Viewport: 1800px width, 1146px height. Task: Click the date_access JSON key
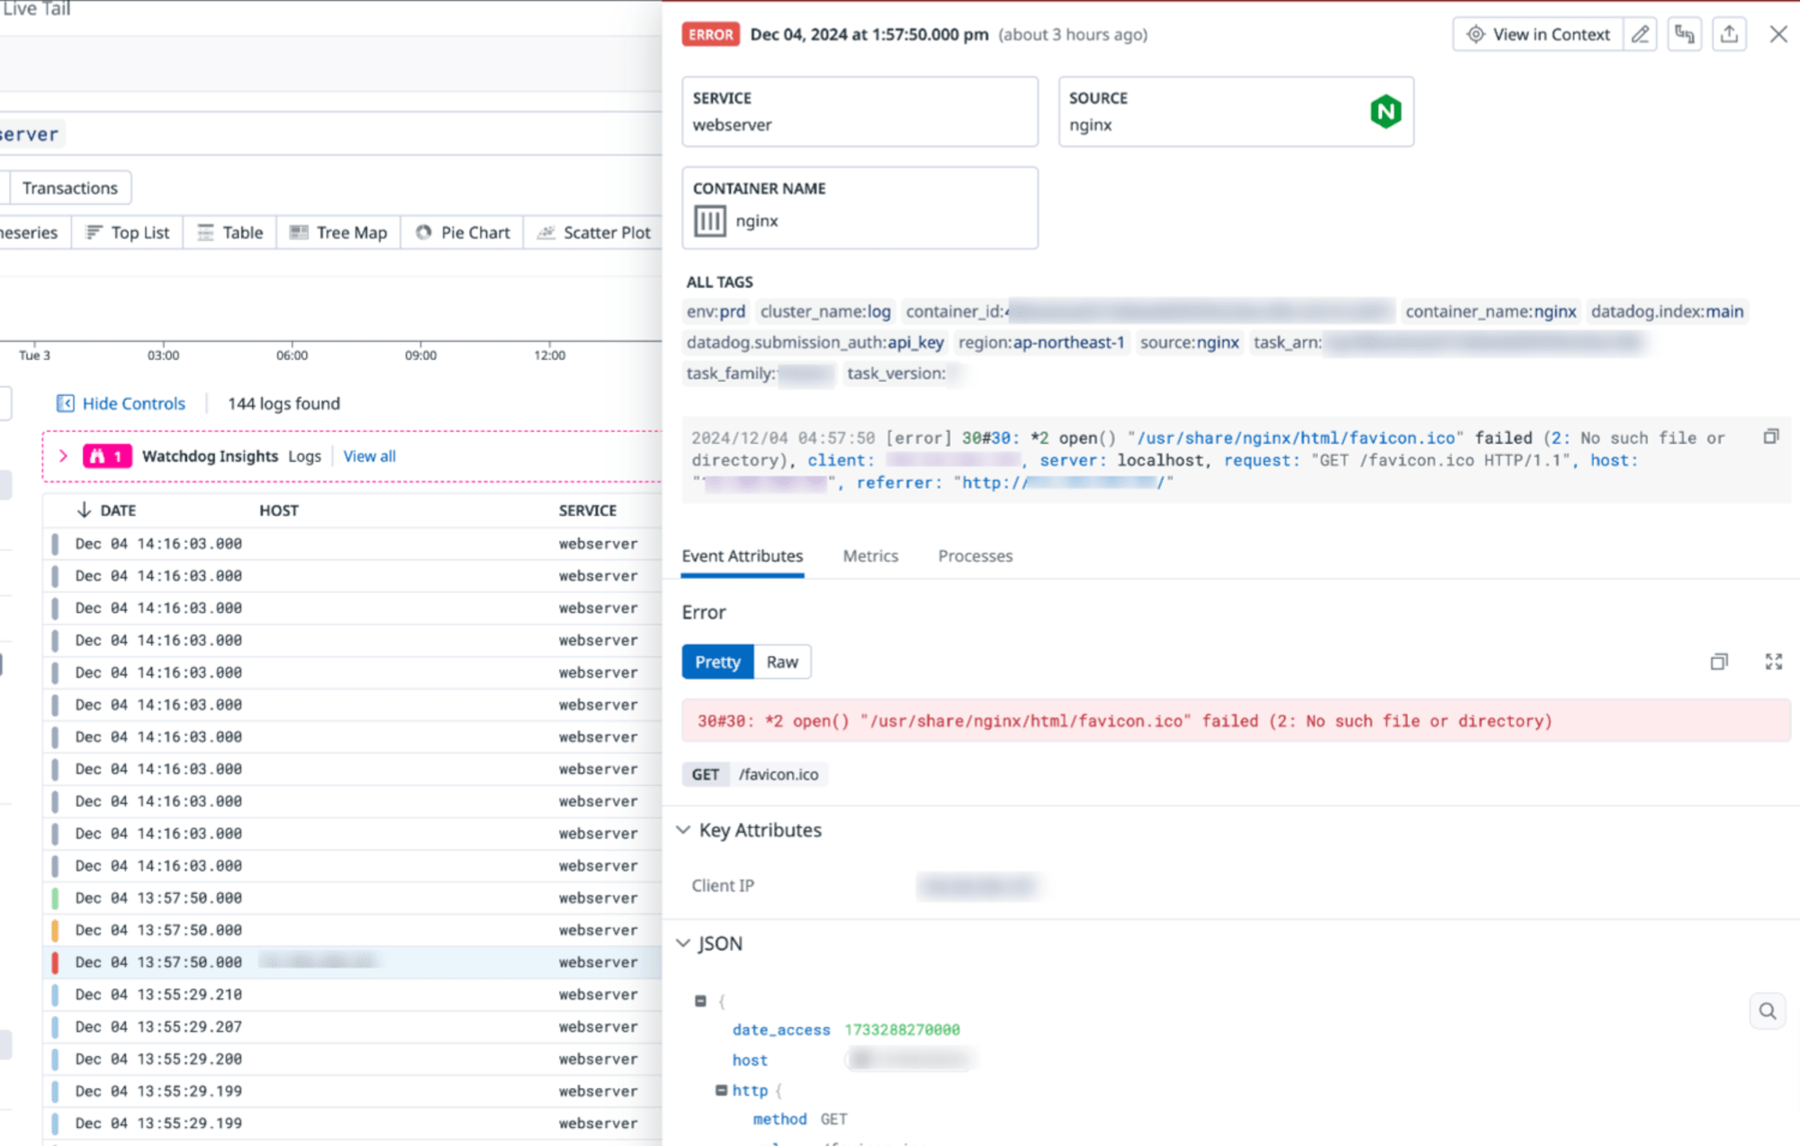click(x=781, y=1030)
